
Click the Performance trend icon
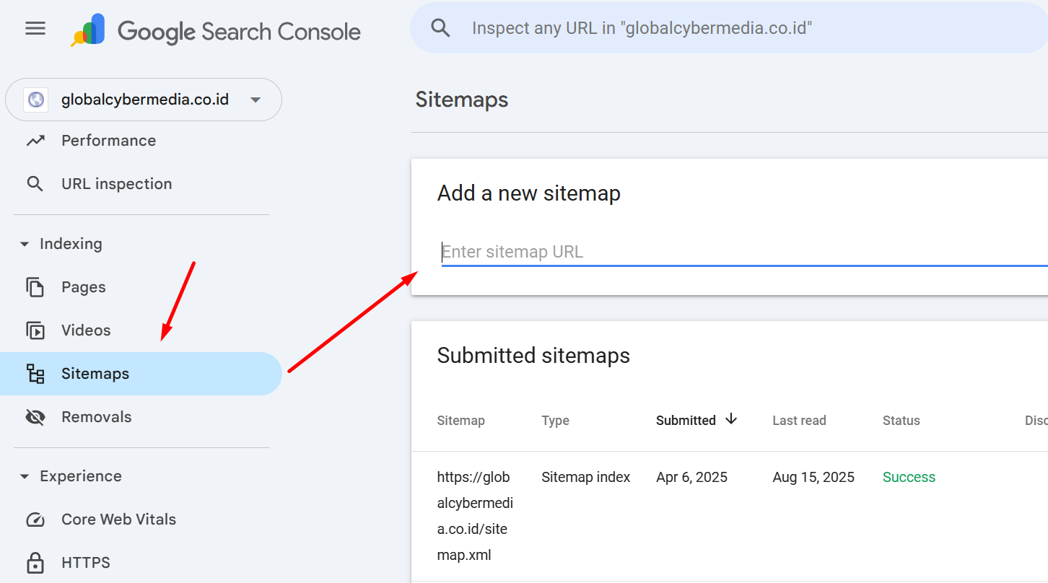pyautogui.click(x=35, y=141)
